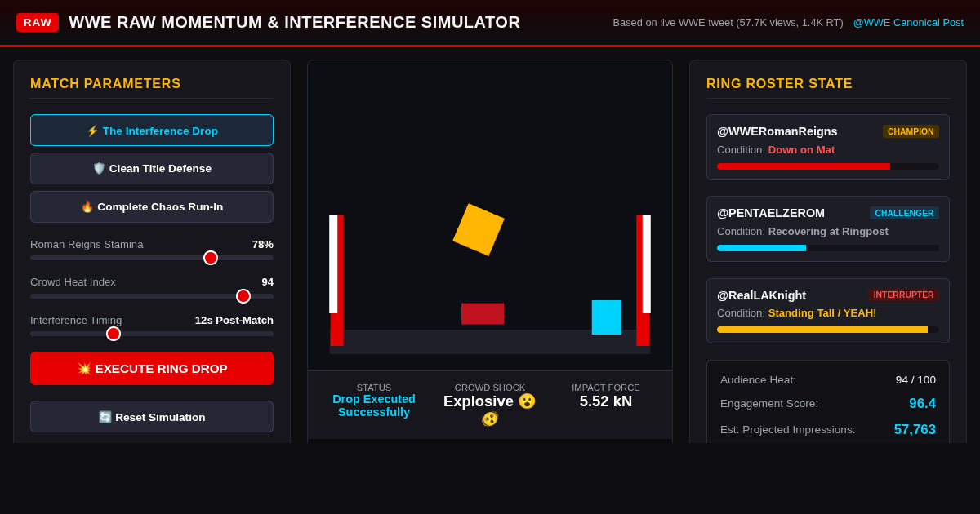Screen dimensions: 980x514
Task: Adjust Roman Reigns Stamina slider
Action: pyautogui.click(x=152, y=258)
